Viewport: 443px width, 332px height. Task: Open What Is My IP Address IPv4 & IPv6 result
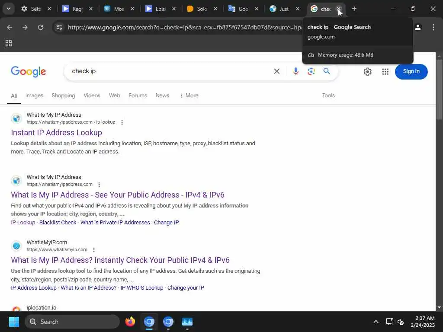118,195
